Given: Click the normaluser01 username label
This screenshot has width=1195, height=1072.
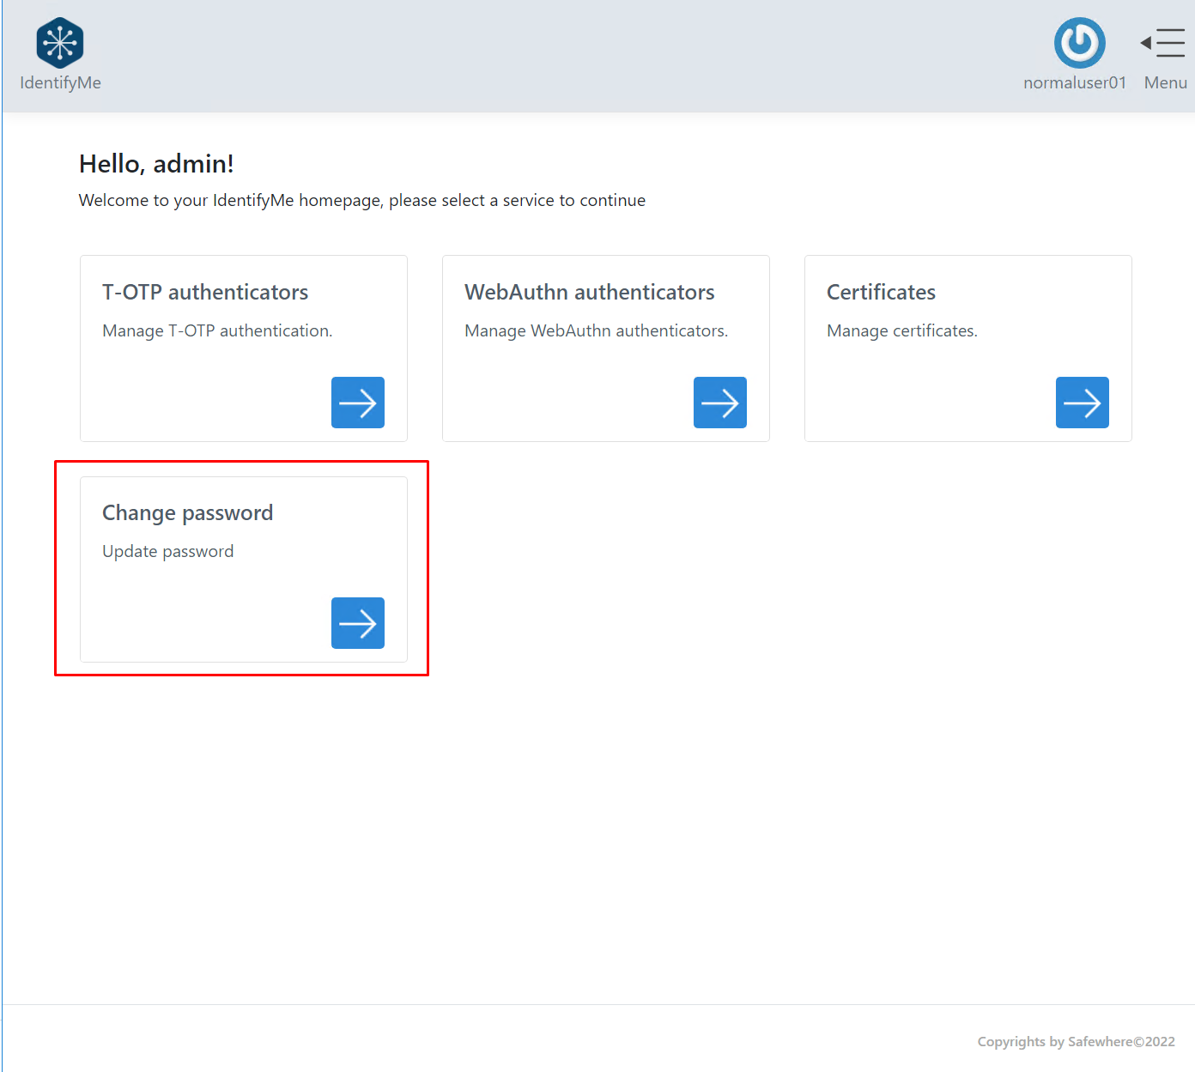Looking at the screenshot, I should coord(1074,82).
